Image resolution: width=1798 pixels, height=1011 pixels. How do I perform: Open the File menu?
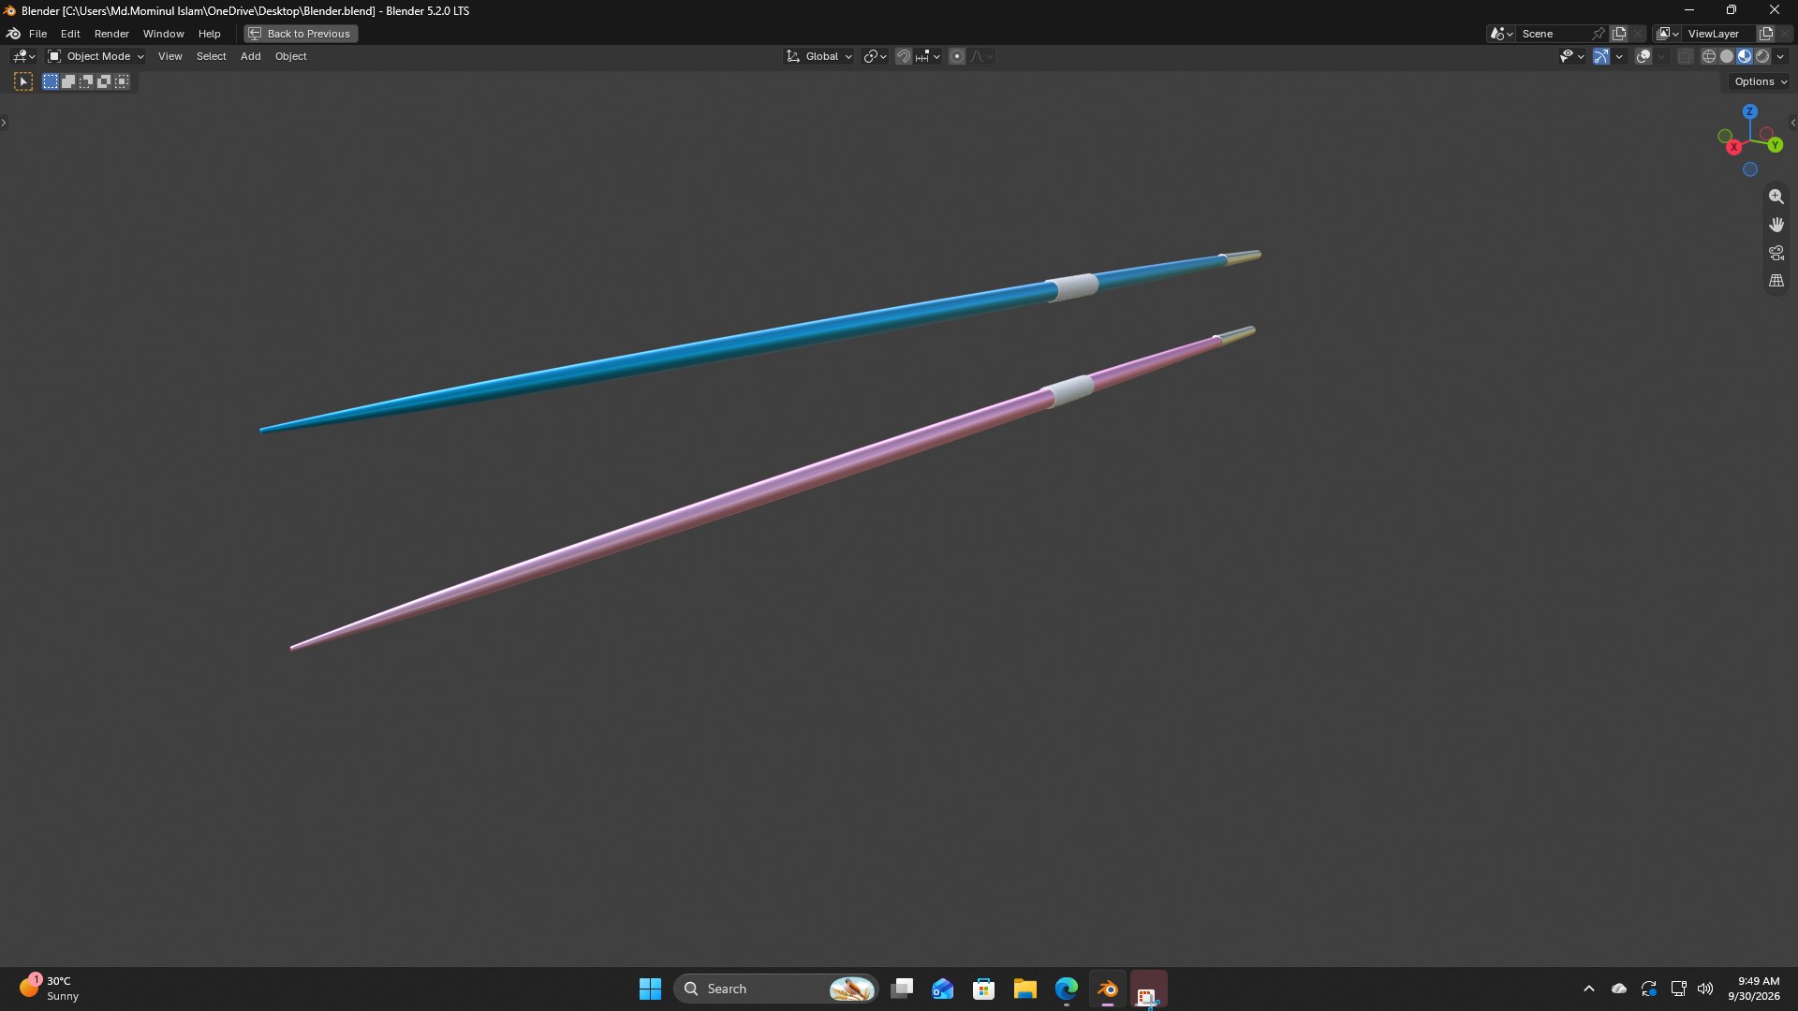tap(37, 34)
